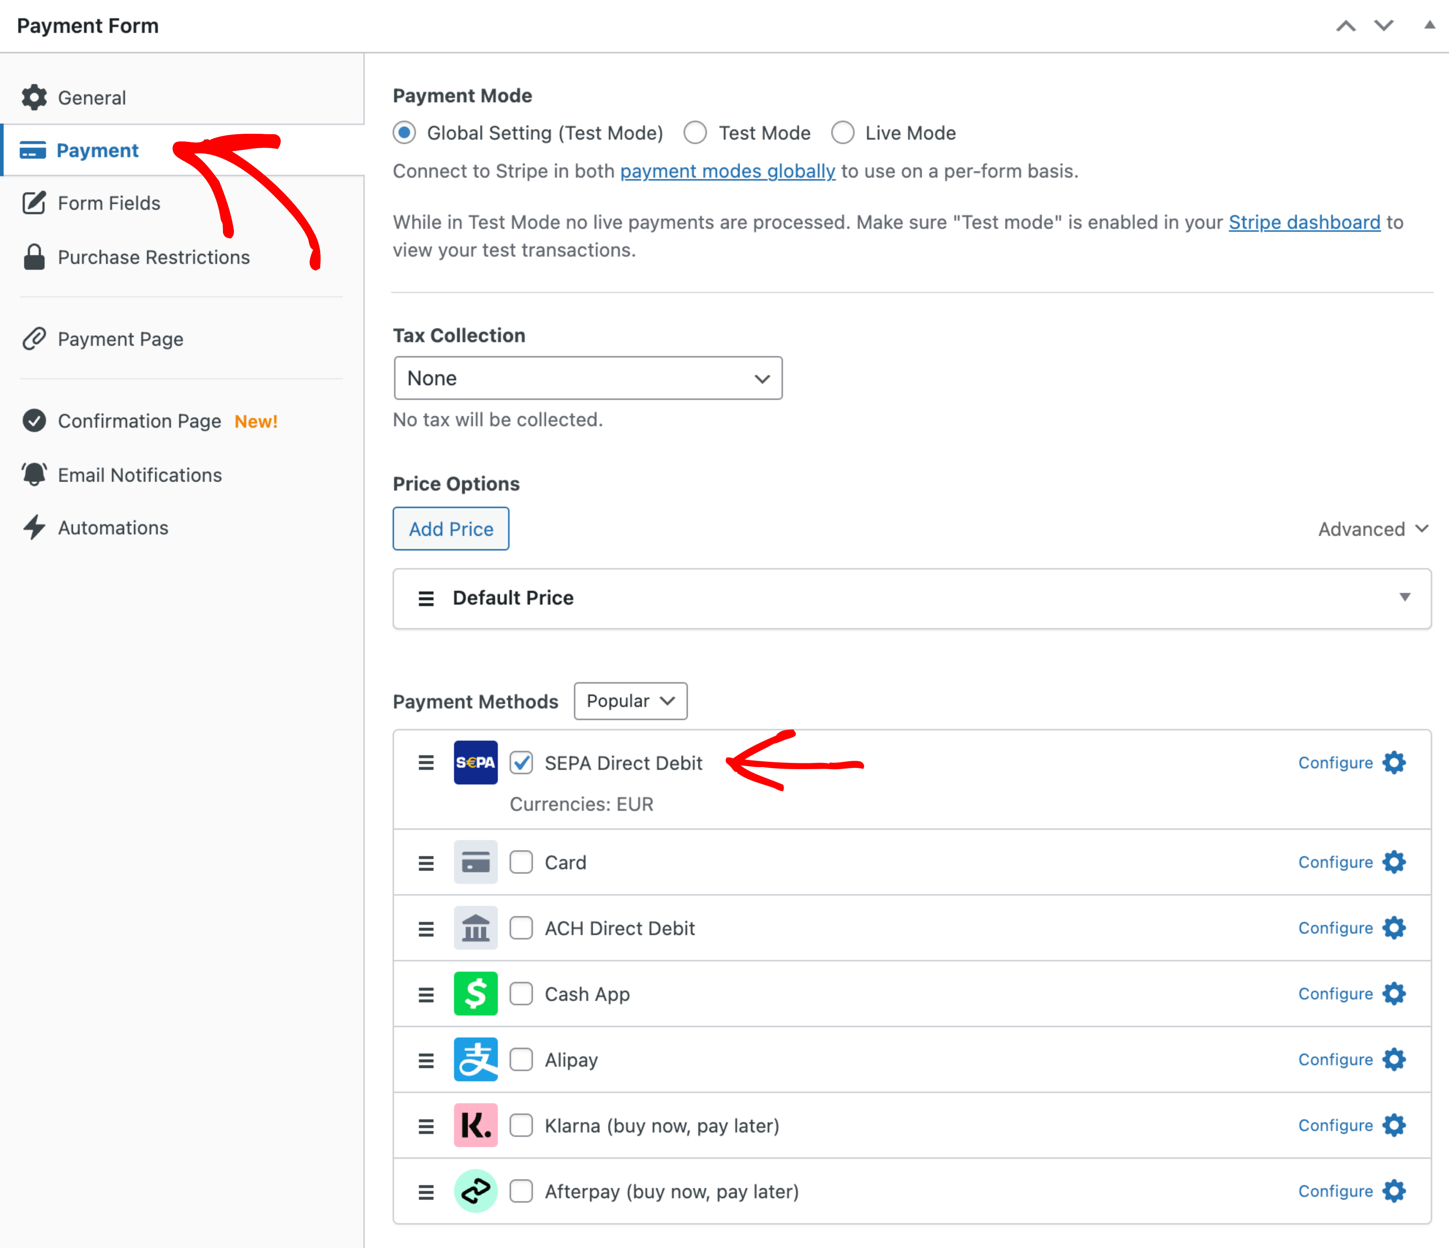Image resolution: width=1449 pixels, height=1248 pixels.
Task: Expand the Default Price panel arrow
Action: pos(1404,598)
